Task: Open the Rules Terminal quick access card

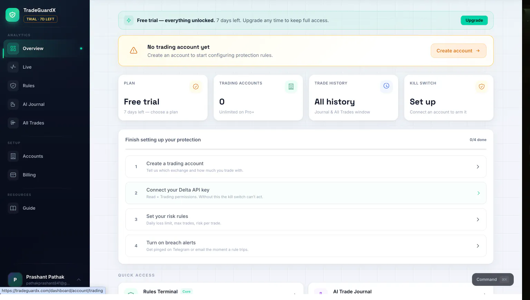Action: click(x=211, y=289)
